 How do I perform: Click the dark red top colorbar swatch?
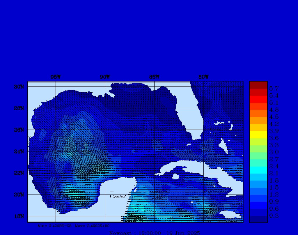click(258, 85)
